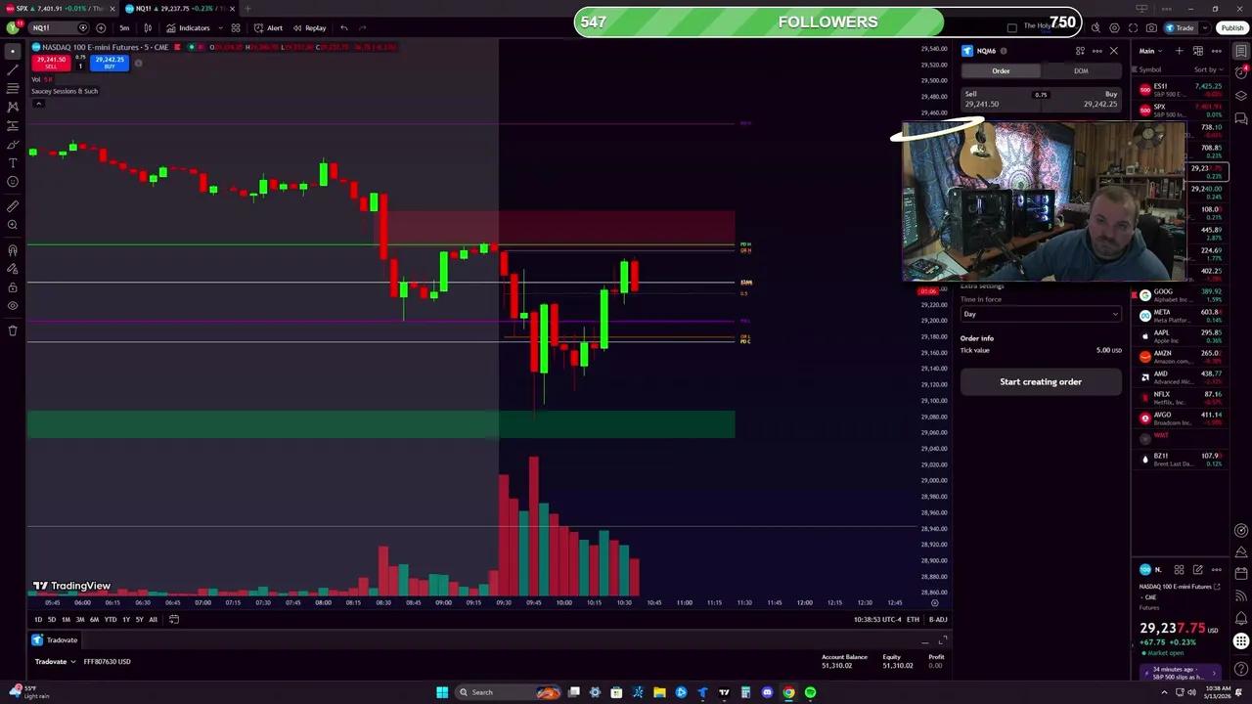Select the DOM tab in order panel

(1081, 70)
